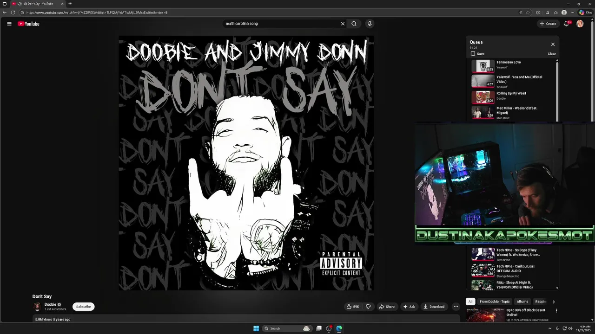Open browser settings and more menu
This screenshot has width=595, height=334.
point(572,13)
